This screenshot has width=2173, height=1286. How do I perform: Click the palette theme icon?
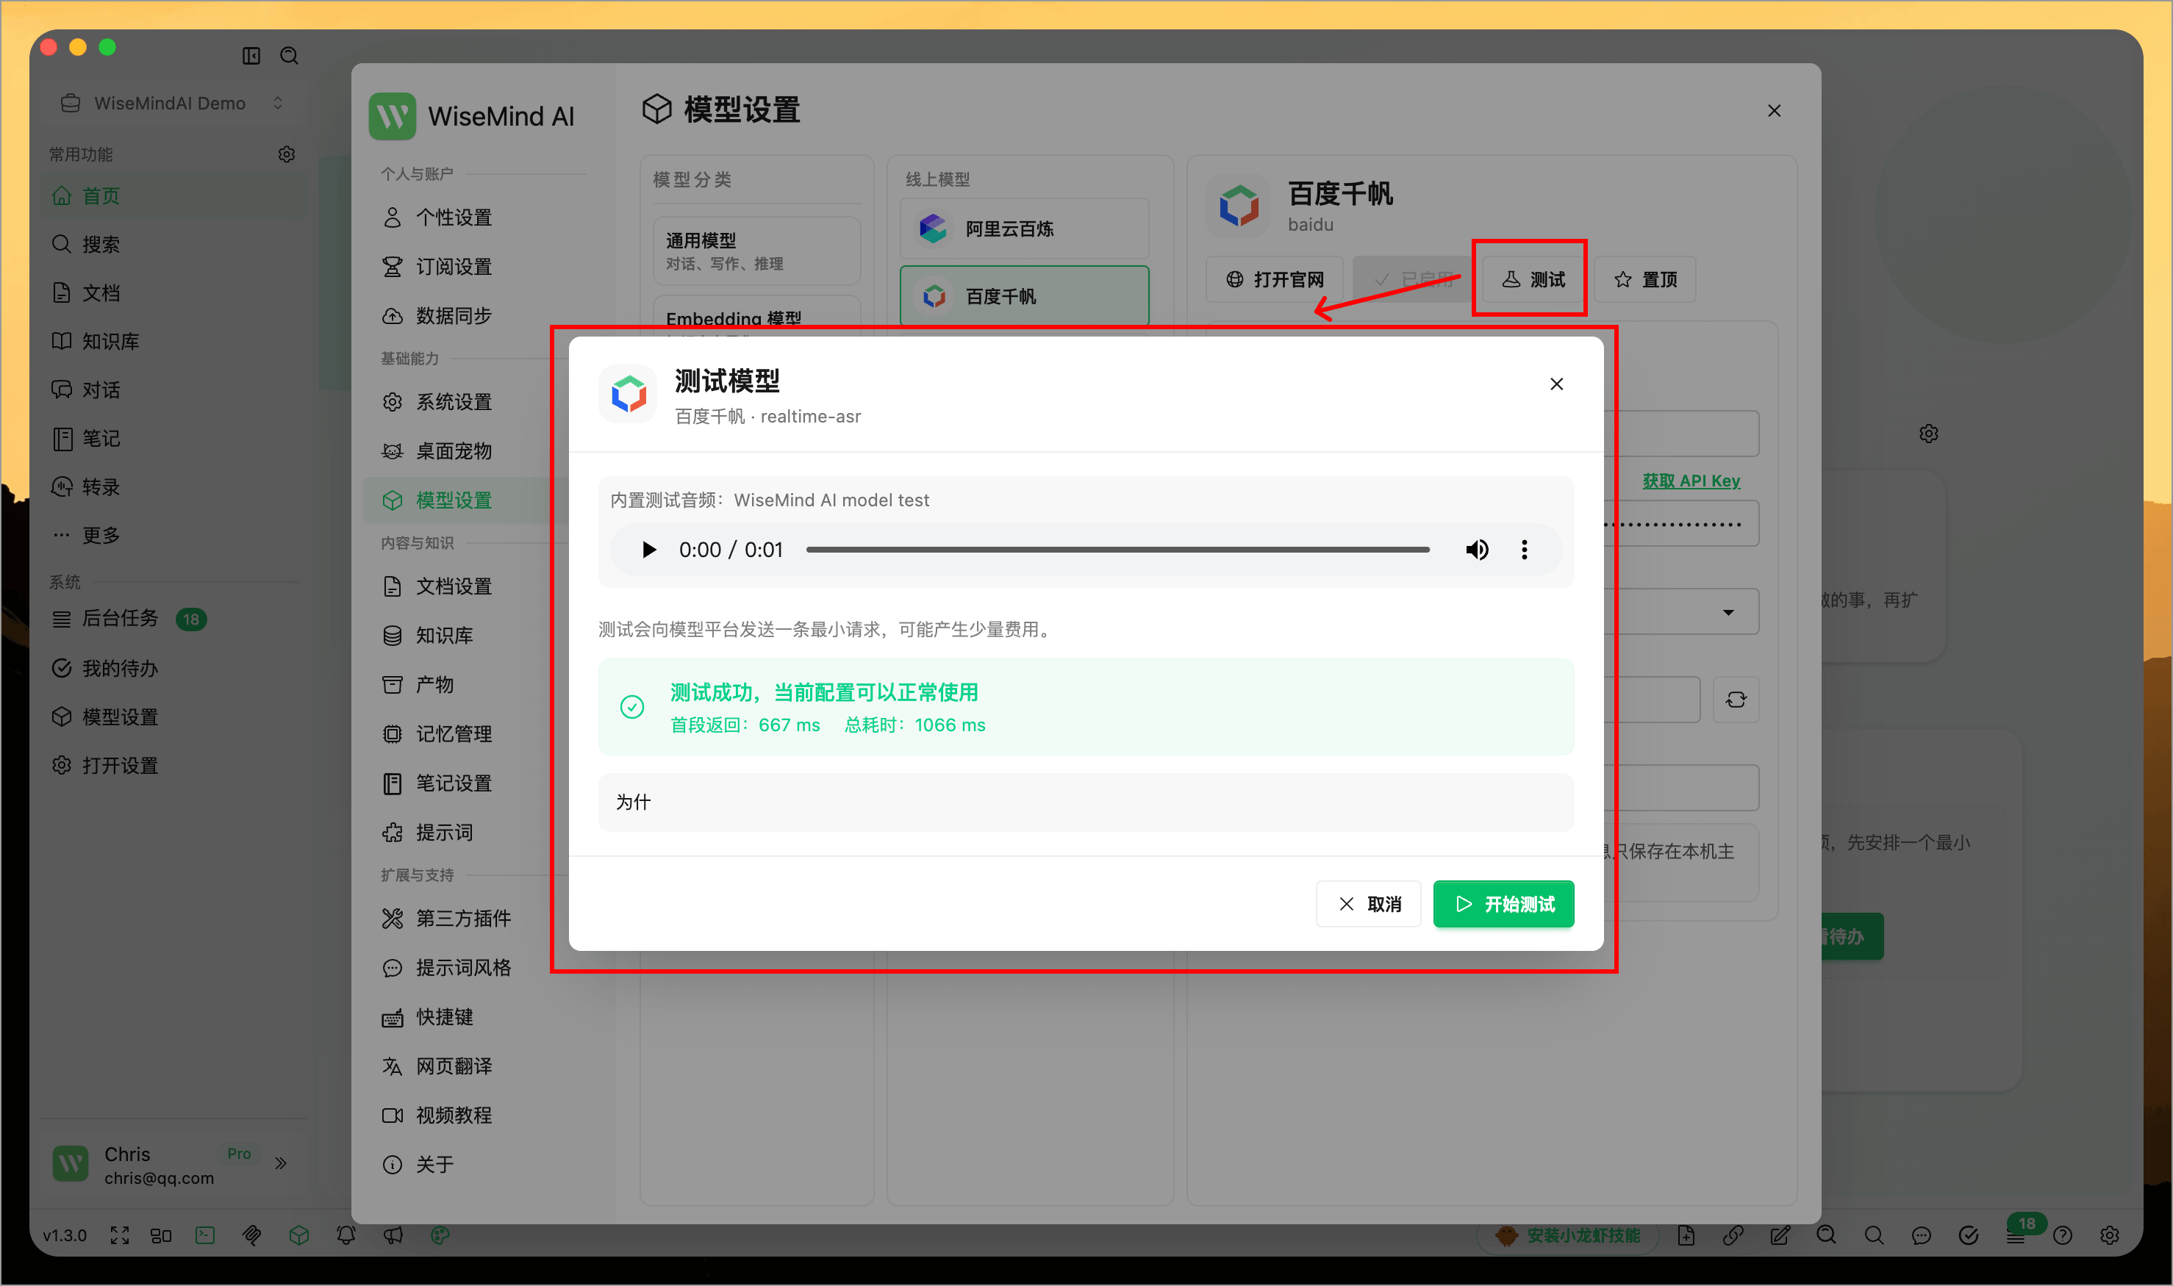click(440, 1236)
